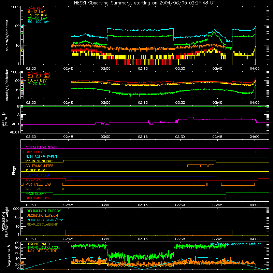The image size is (273, 273).
Task: Click the HESSI Observing Summary title text
Action: [x=145, y=3]
